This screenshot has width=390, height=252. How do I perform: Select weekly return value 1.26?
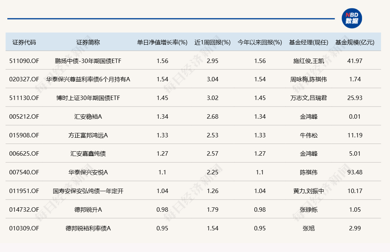[212, 191]
